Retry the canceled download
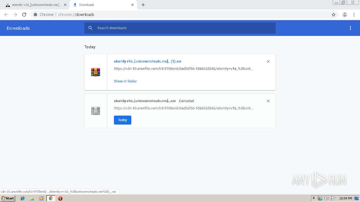The width and height of the screenshot is (360, 202). [123, 120]
